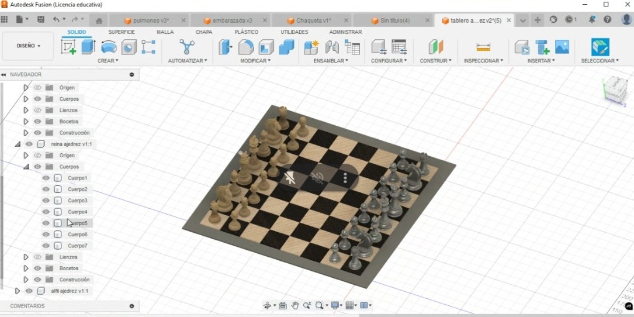This screenshot has height=317, width=634.
Task: Switch to the SUPERFICIE tab
Action: pos(122,32)
